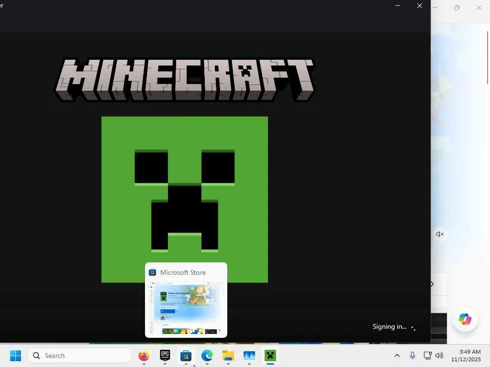Show hidden system tray icons
The width and height of the screenshot is (490, 367).
point(397,356)
